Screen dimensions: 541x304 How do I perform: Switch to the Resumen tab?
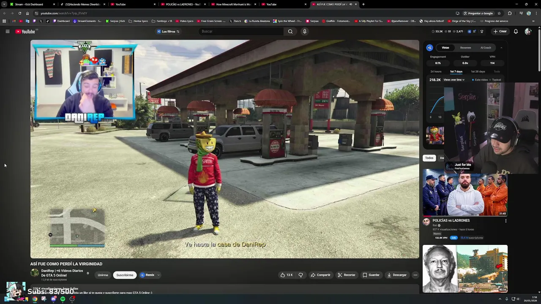(466, 48)
